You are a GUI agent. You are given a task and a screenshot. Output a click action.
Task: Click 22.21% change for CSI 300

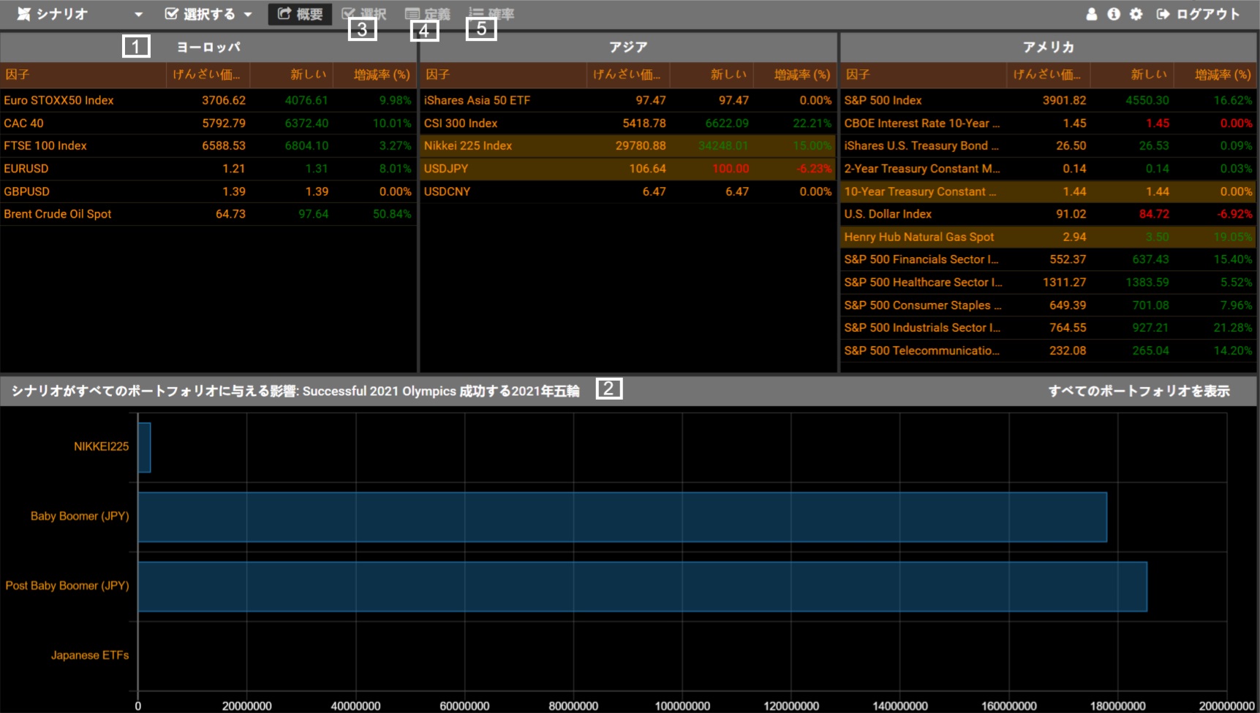[812, 123]
